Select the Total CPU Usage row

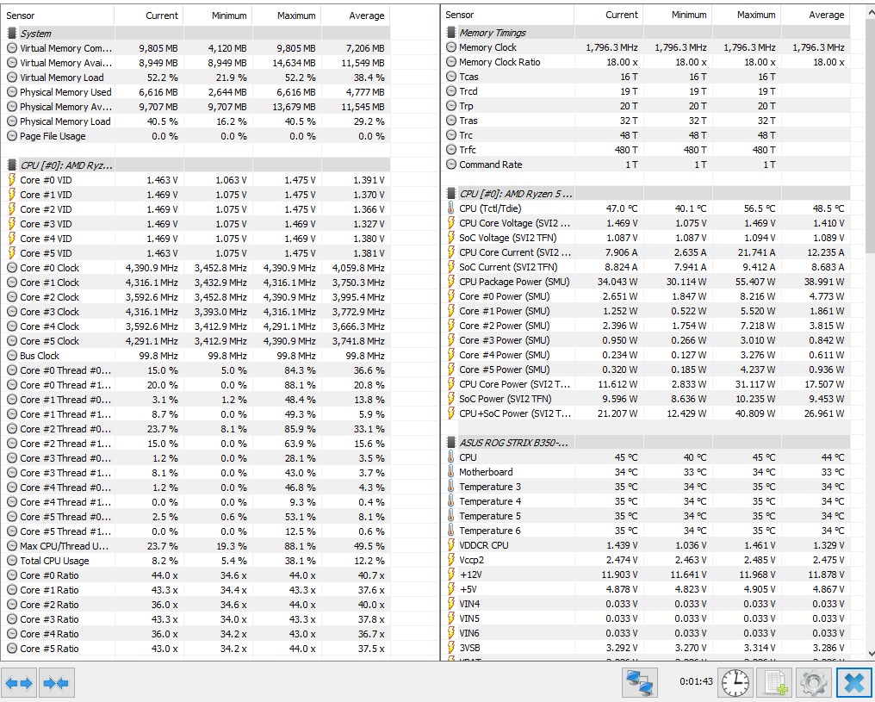195,561
